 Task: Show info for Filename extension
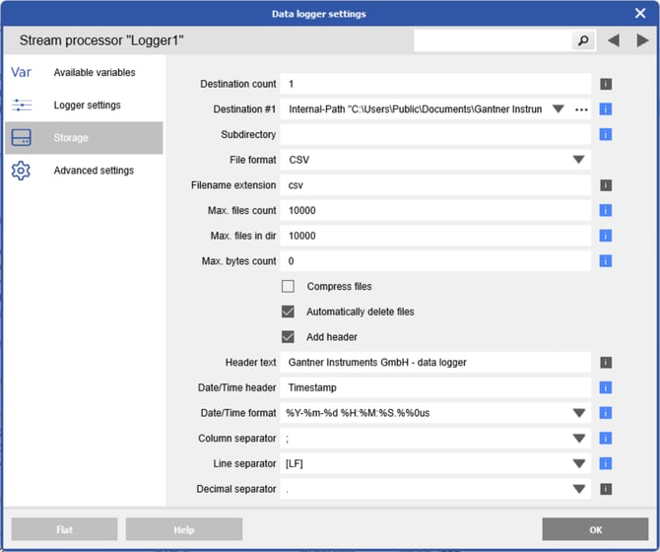pyautogui.click(x=606, y=185)
